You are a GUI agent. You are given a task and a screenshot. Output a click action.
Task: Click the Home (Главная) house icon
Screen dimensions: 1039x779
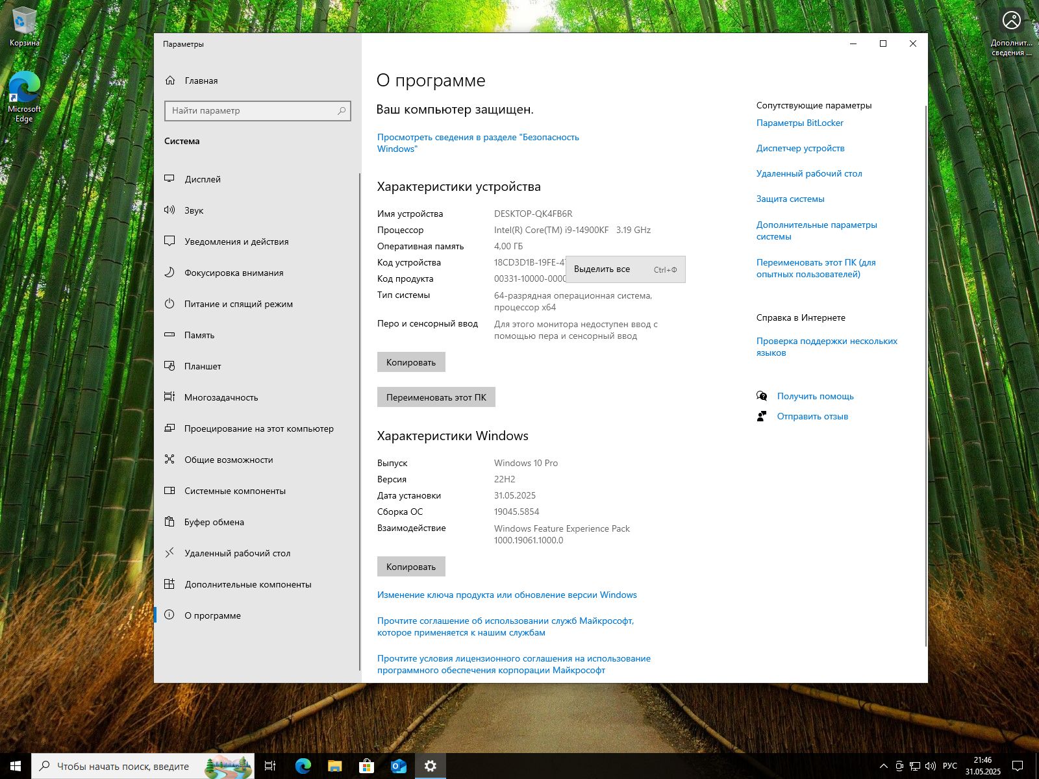tap(170, 80)
